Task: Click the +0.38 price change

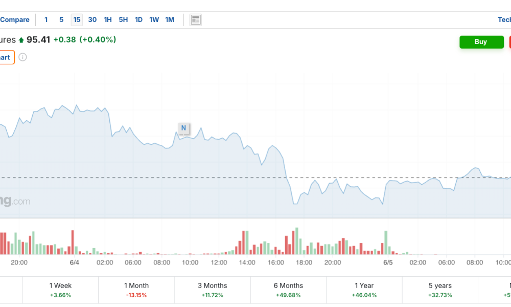Action: point(64,39)
